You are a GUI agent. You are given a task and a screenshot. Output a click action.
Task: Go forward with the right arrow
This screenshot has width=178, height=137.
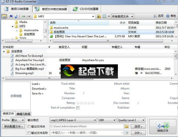(29, 16)
